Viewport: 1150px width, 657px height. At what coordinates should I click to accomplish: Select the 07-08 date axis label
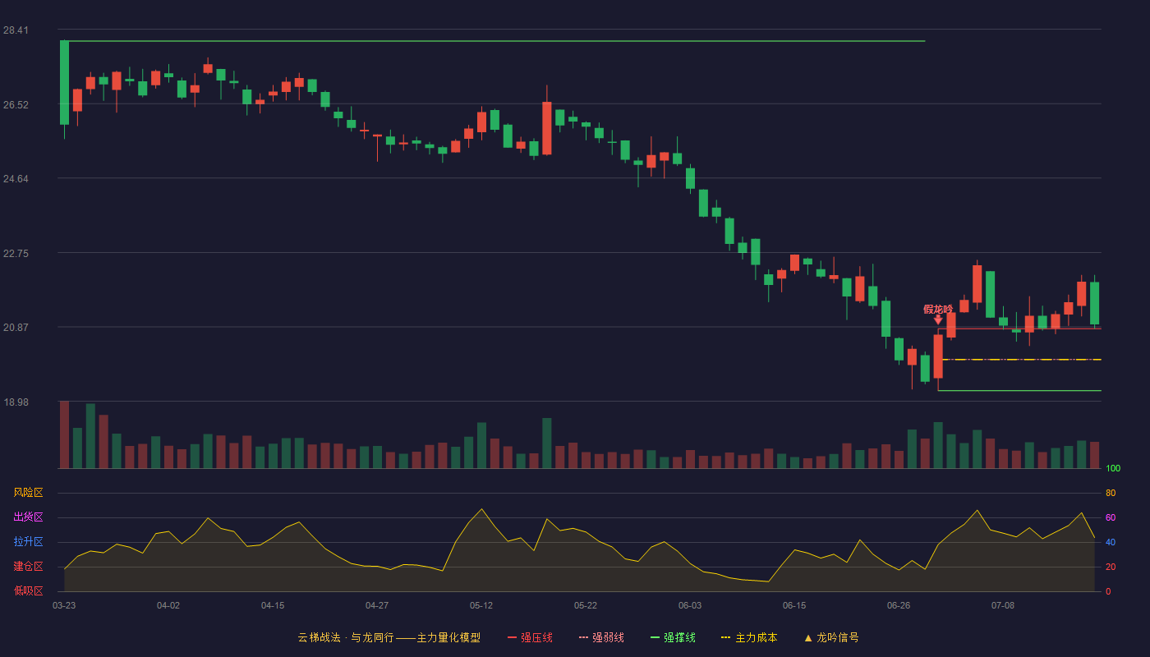[1003, 605]
